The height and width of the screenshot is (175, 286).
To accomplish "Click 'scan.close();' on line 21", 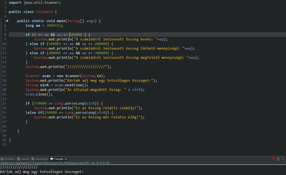I will pyautogui.click(x=39, y=94).
